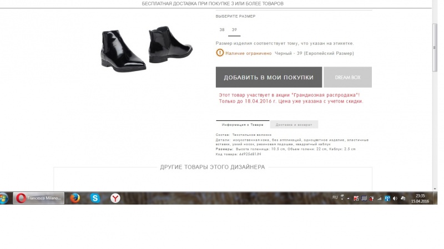Open the blue wireless tray icon

(387, 199)
